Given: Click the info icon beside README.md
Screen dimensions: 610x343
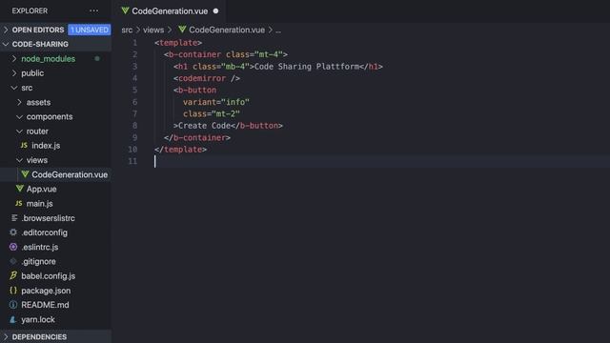Looking at the screenshot, I should click(x=13, y=305).
